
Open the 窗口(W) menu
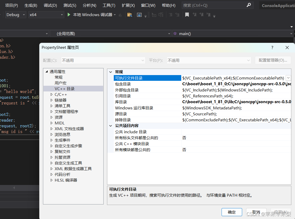(x=148, y=5)
